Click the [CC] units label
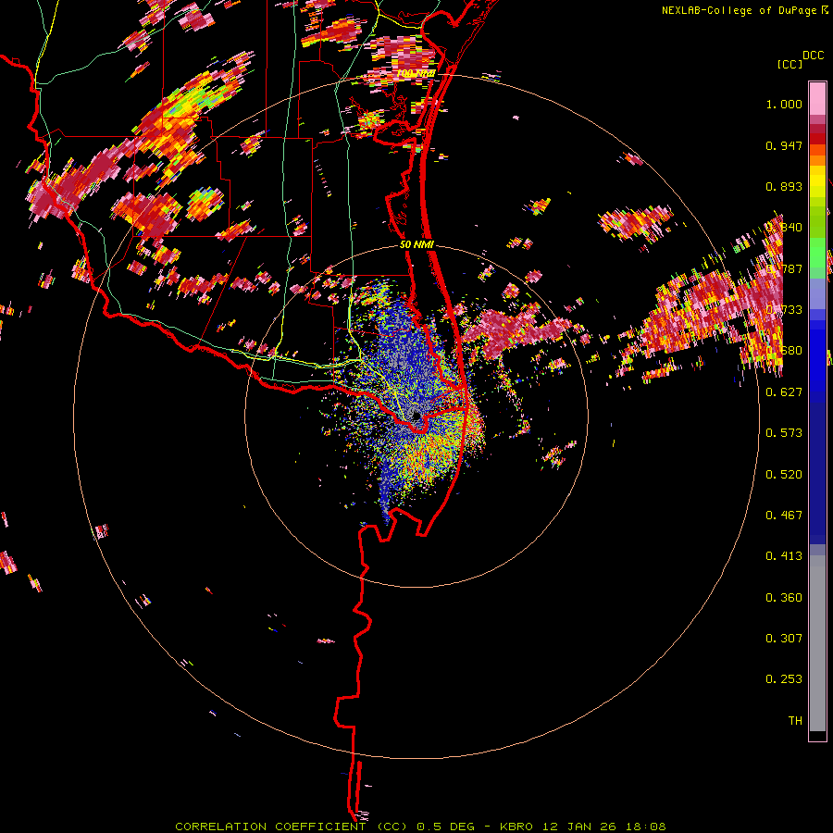 pyautogui.click(x=789, y=64)
